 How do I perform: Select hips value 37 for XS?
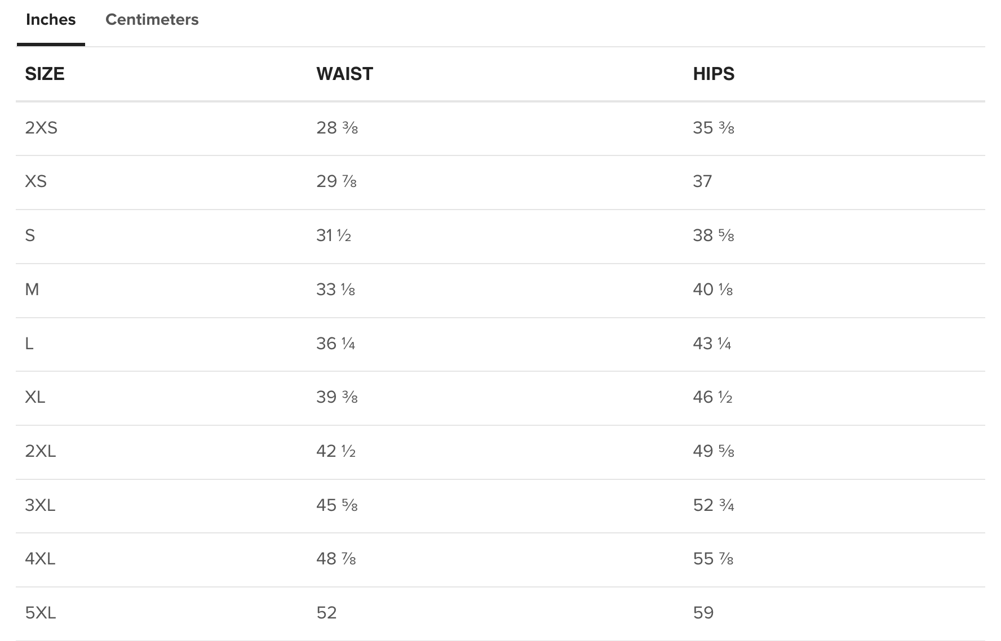[702, 181]
